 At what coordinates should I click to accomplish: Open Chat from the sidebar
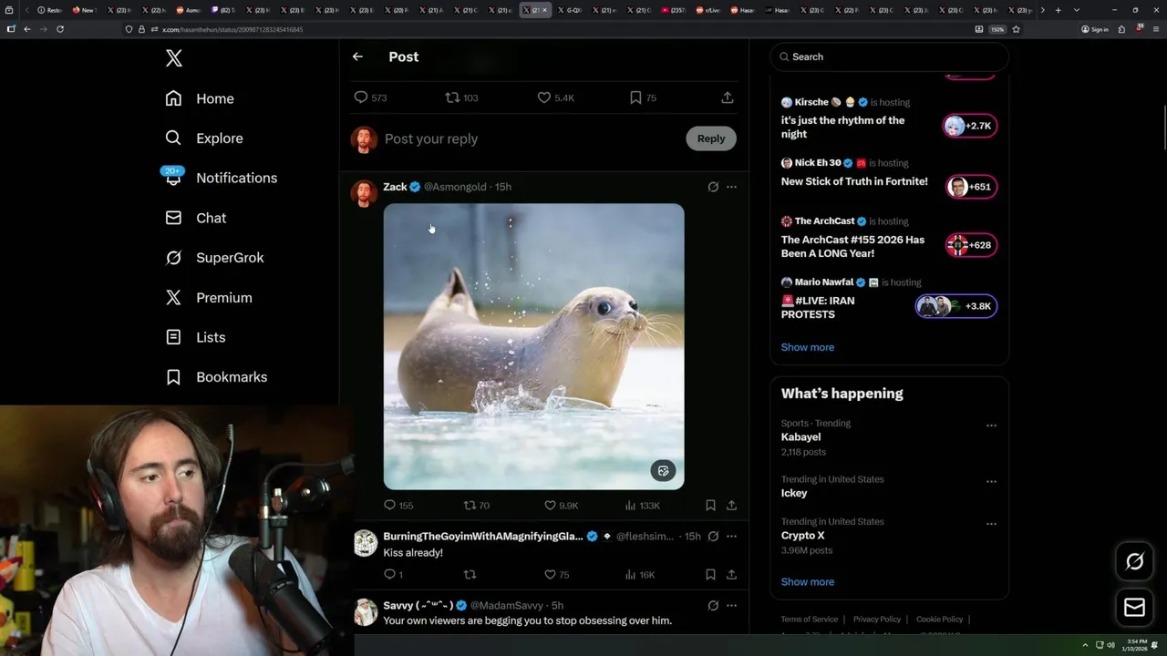(x=195, y=218)
